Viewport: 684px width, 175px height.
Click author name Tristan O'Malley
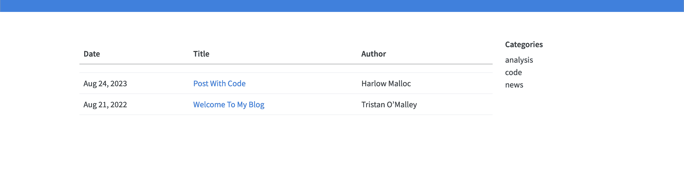coord(389,105)
